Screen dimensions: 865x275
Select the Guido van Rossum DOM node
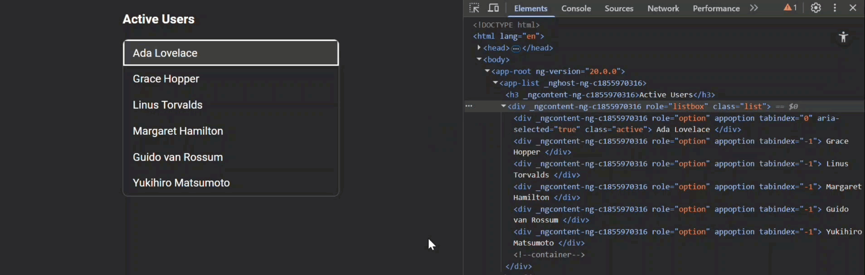681,214
